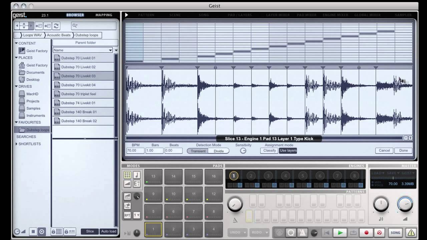Open the SAMPLER tab

403,15
